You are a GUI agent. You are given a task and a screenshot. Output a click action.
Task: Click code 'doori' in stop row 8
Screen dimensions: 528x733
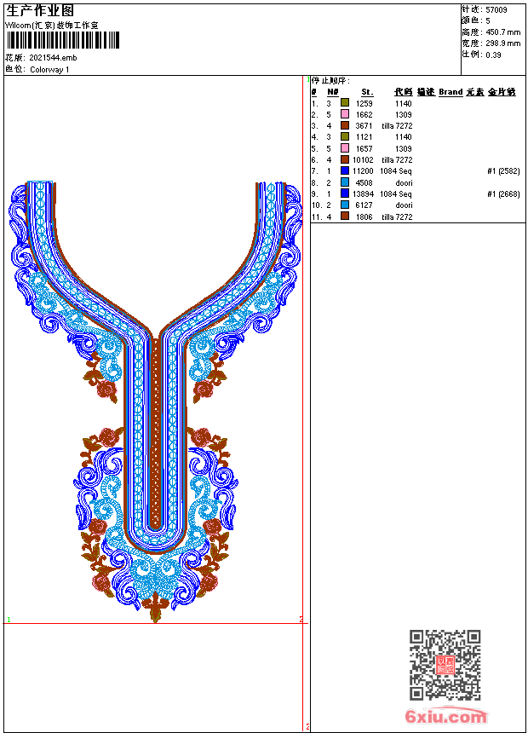(x=404, y=182)
